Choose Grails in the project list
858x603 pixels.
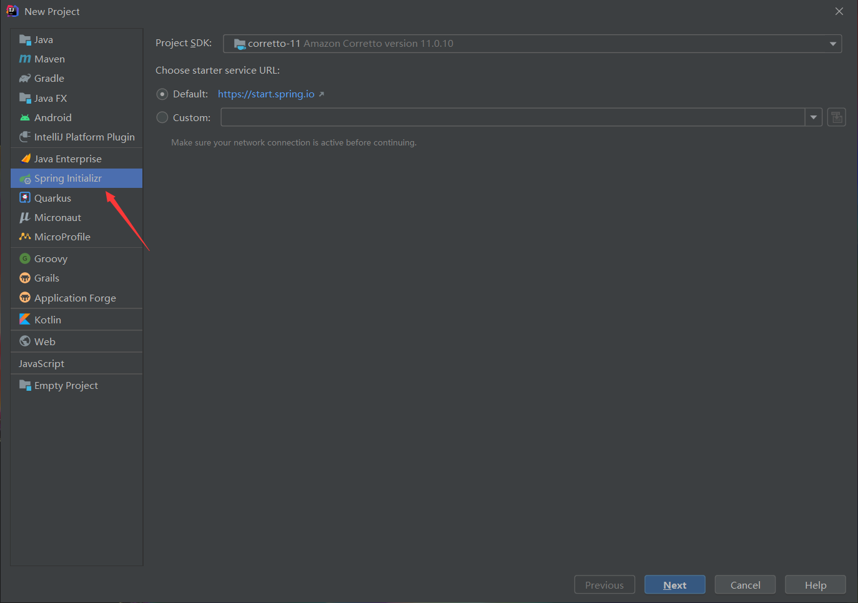(76, 278)
